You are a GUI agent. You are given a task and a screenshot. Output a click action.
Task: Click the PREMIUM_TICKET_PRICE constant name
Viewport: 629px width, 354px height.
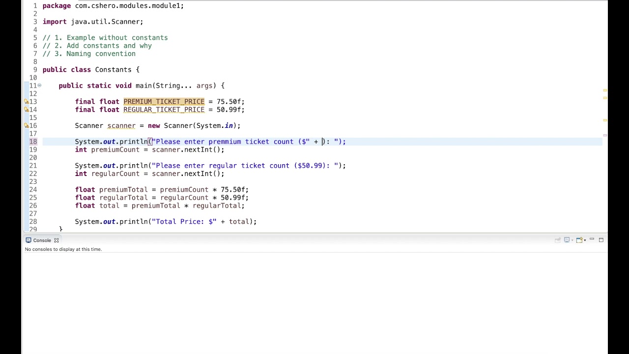[164, 102]
